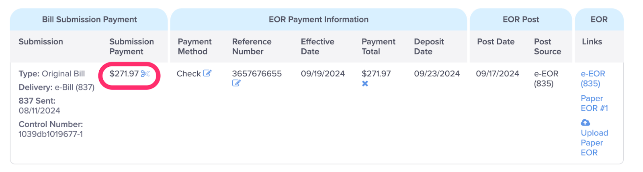The height and width of the screenshot is (172, 643).
Task: Open the Paper EOR #1 link
Action: click(594, 103)
